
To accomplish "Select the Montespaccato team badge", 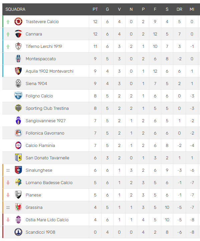I will point(18,59).
